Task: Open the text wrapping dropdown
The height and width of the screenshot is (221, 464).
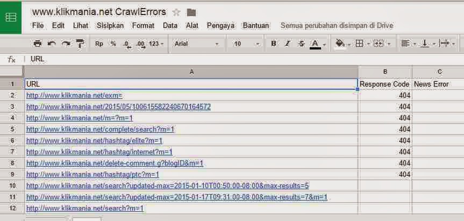Action: (x=447, y=44)
